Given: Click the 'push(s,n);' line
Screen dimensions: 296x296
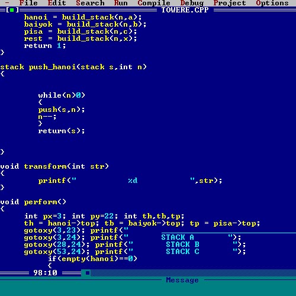Looking at the screenshot, I should tap(62, 110).
